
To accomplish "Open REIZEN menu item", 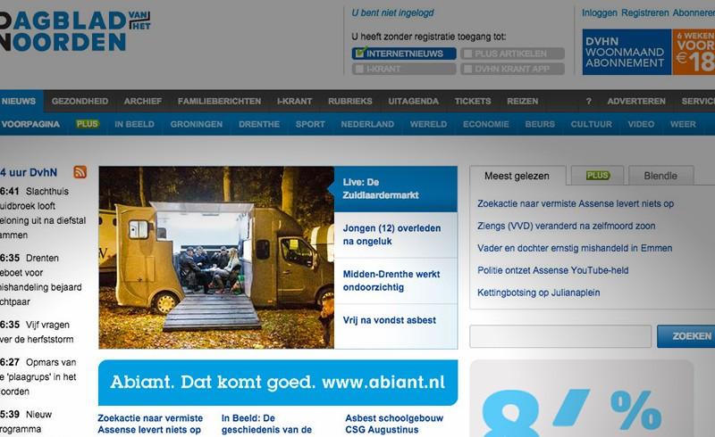I will pyautogui.click(x=523, y=101).
